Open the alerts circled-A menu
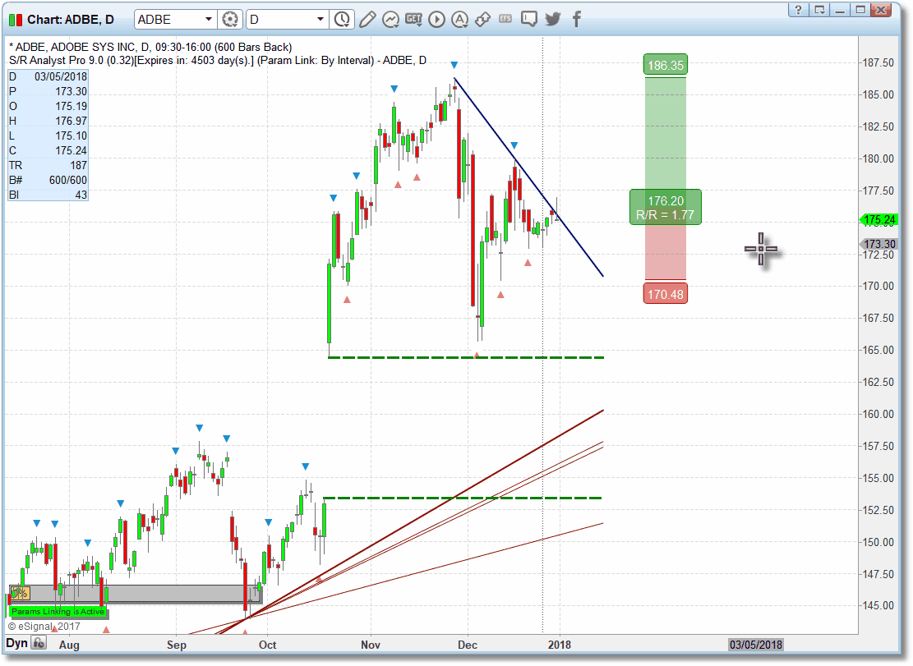 point(460,20)
